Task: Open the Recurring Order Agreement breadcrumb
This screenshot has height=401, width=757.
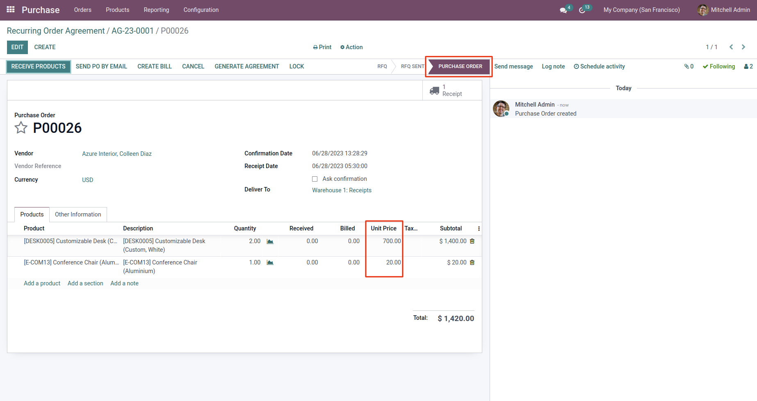Action: tap(56, 31)
